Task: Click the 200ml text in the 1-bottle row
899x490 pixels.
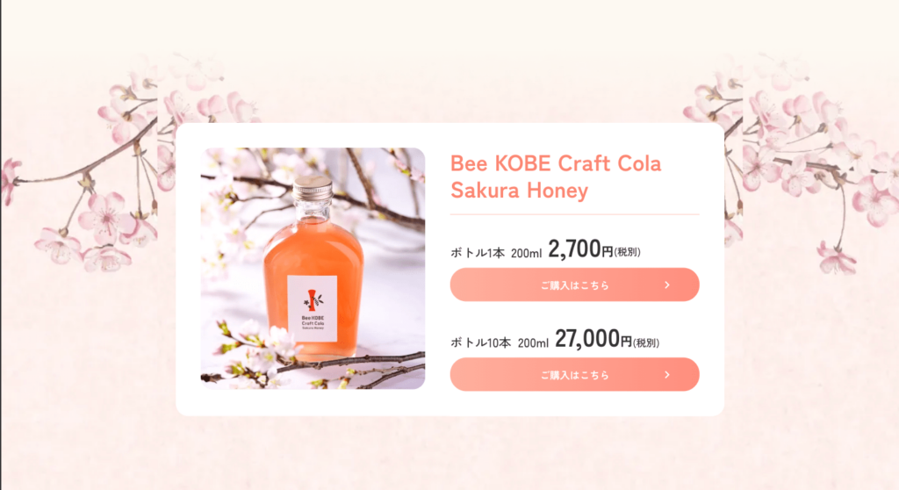Action: click(x=527, y=253)
